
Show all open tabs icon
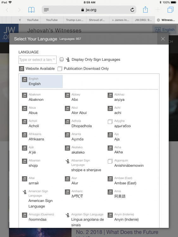point(170,10)
